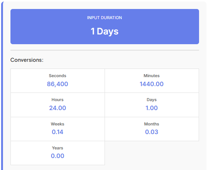211x170 pixels.
Task: Click the Days label in conversions table
Action: 152,100
